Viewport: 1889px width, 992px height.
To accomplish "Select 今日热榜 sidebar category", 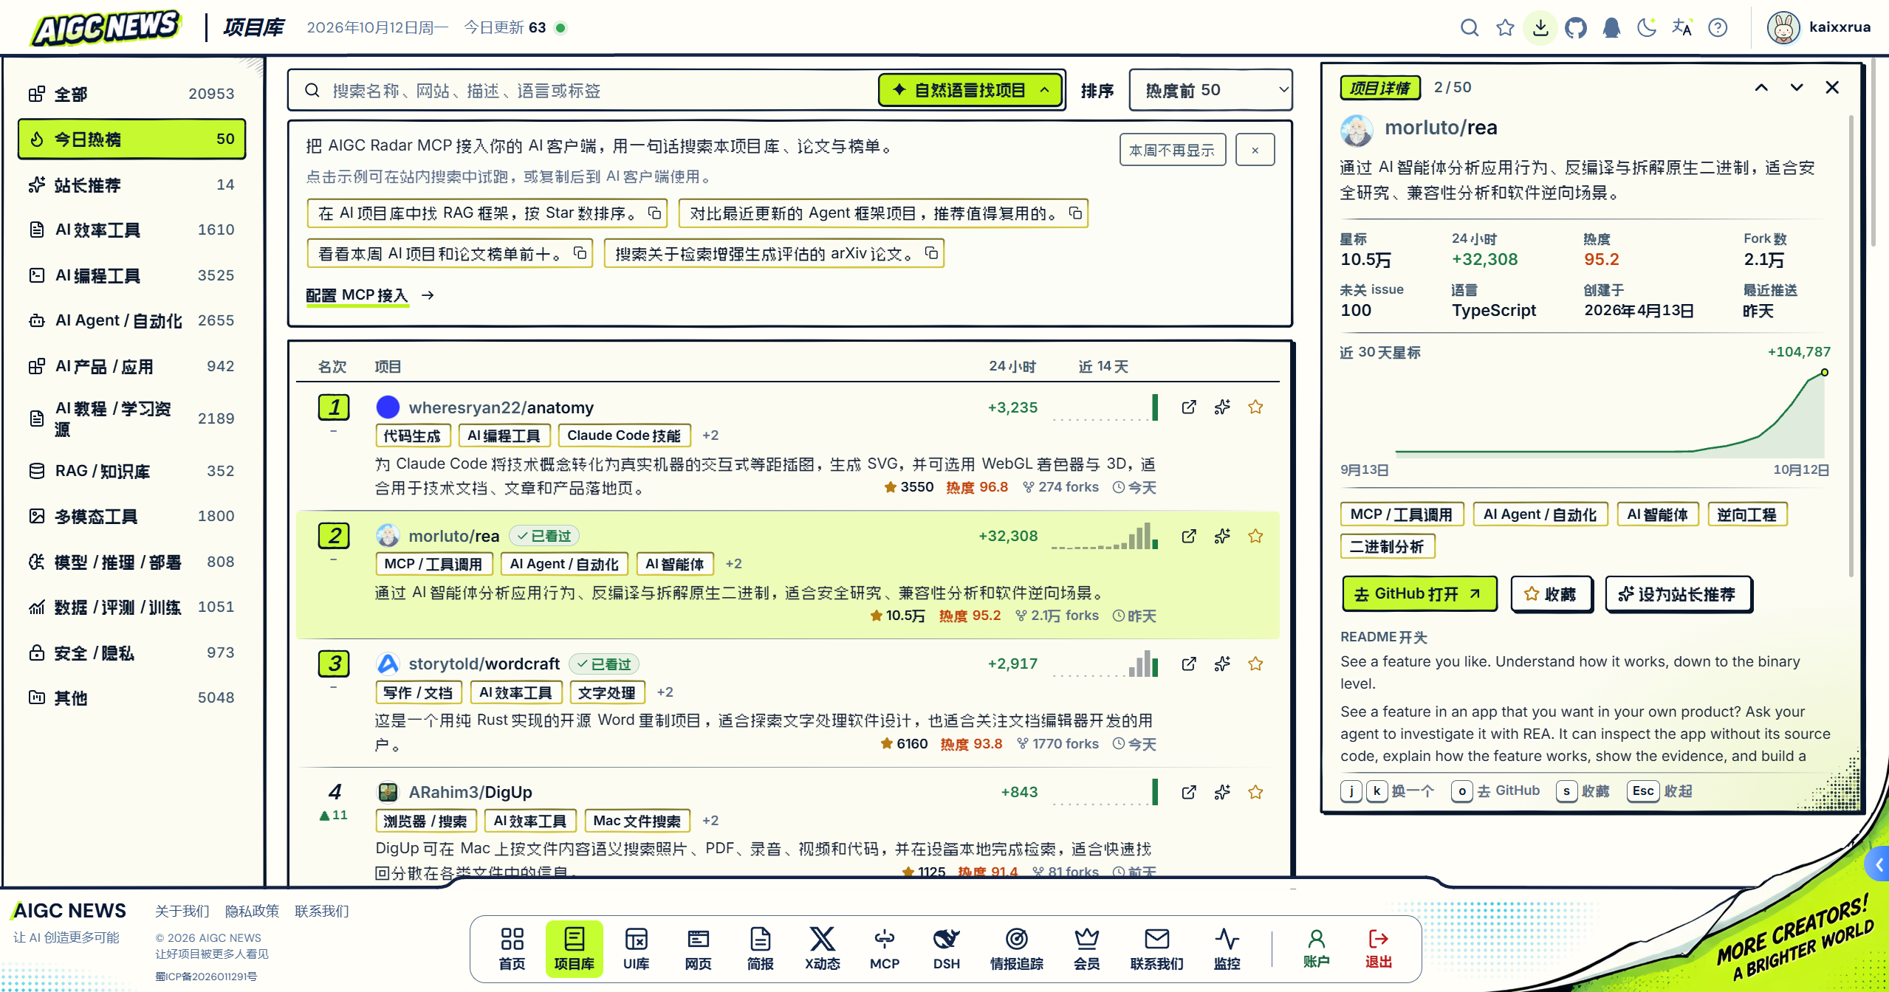I will (131, 139).
